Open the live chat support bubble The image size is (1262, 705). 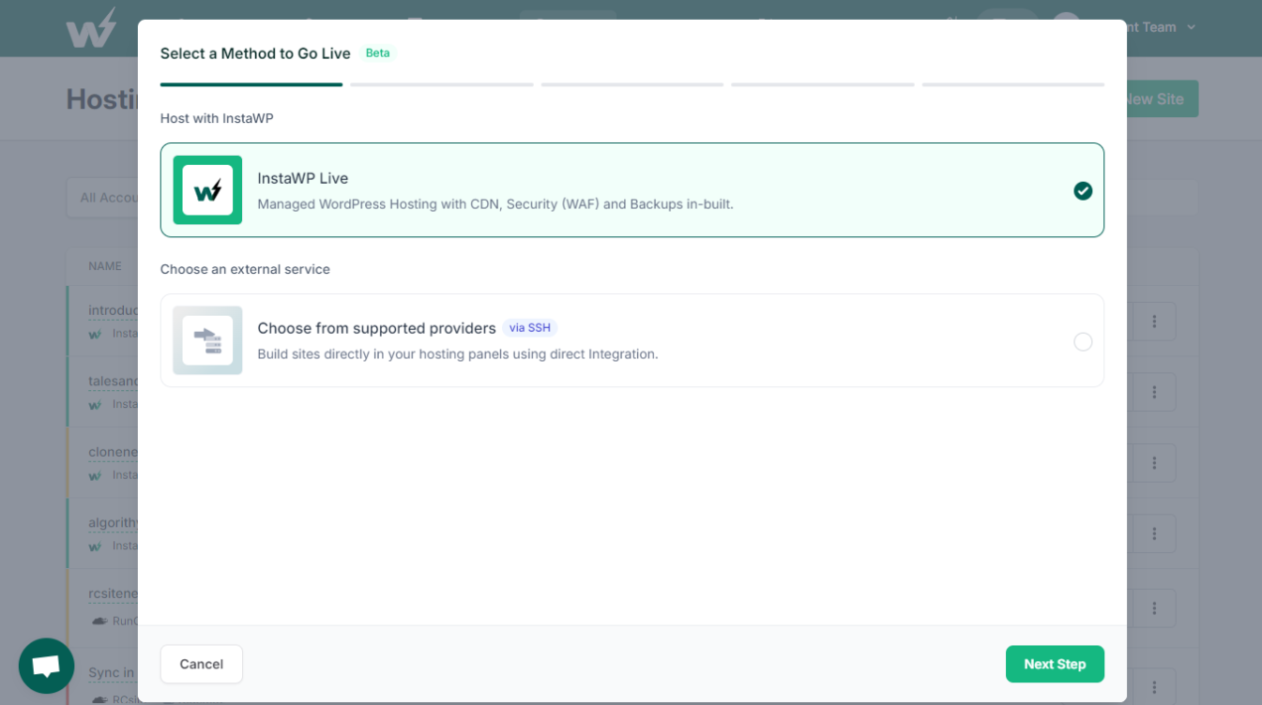(x=46, y=666)
